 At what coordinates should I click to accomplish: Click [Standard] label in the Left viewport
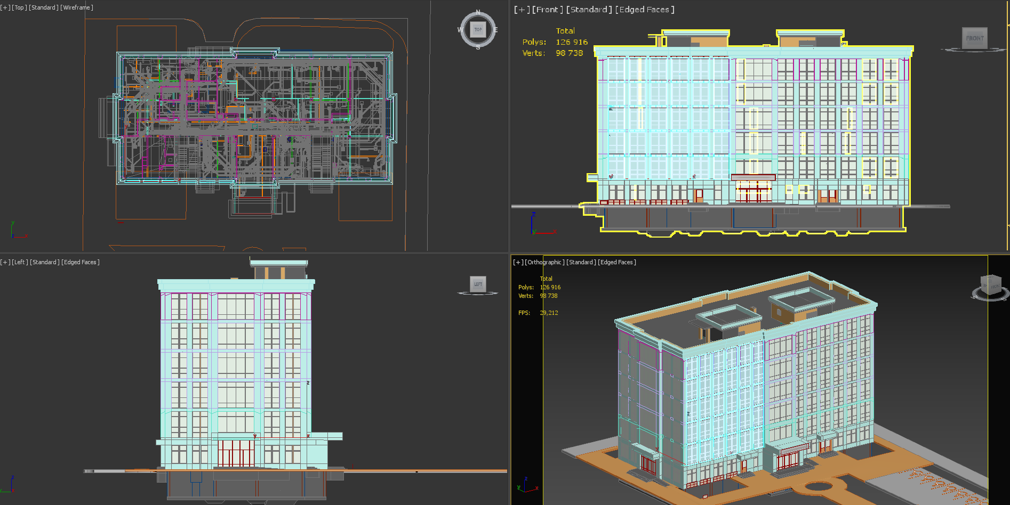[x=44, y=262]
